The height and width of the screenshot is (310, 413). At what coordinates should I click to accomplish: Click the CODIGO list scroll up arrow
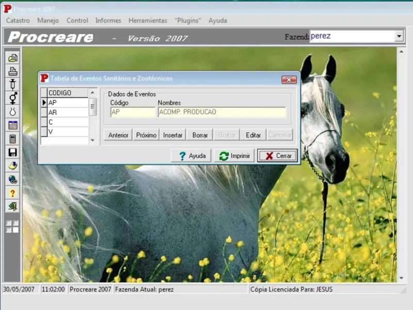pyautogui.click(x=92, y=93)
